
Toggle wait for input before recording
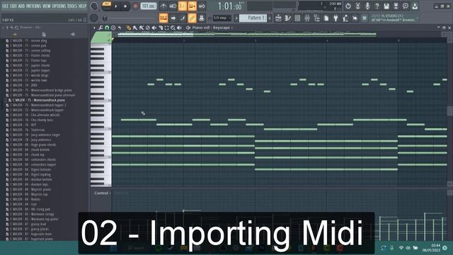[x=173, y=6]
